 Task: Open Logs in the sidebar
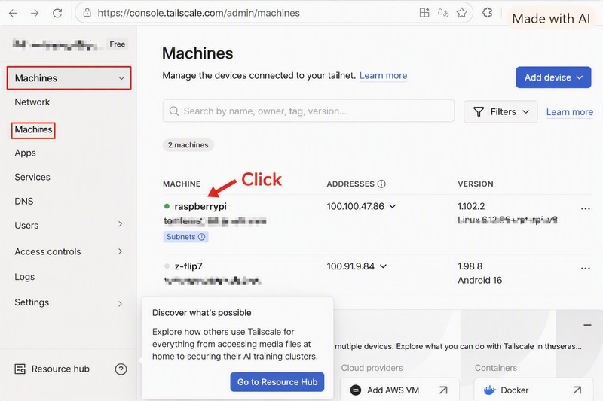click(25, 277)
